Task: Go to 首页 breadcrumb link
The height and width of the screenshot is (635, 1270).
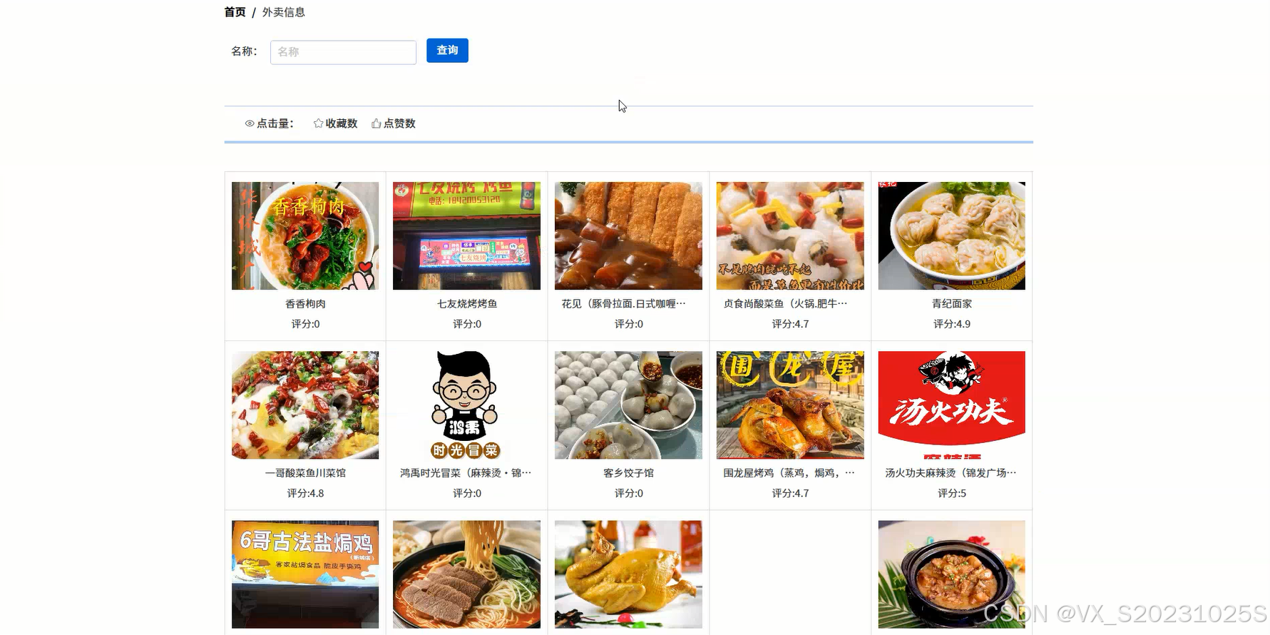Action: [x=235, y=12]
